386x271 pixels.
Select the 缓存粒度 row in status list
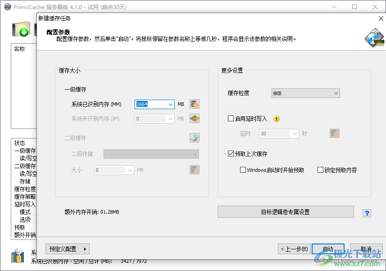[24, 189]
